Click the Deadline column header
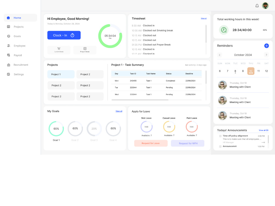The width and height of the screenshot is (275, 206). tap(189, 74)
